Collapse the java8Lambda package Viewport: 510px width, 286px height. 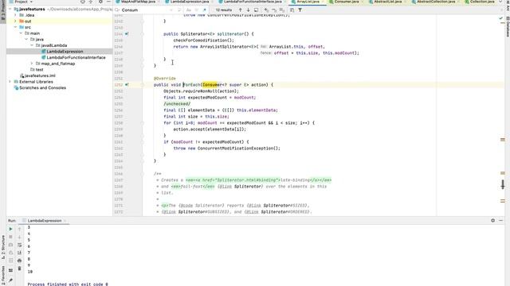32,45
